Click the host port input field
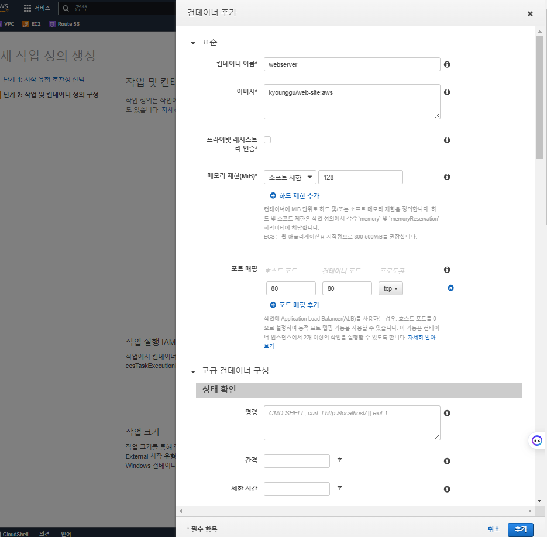 point(291,288)
